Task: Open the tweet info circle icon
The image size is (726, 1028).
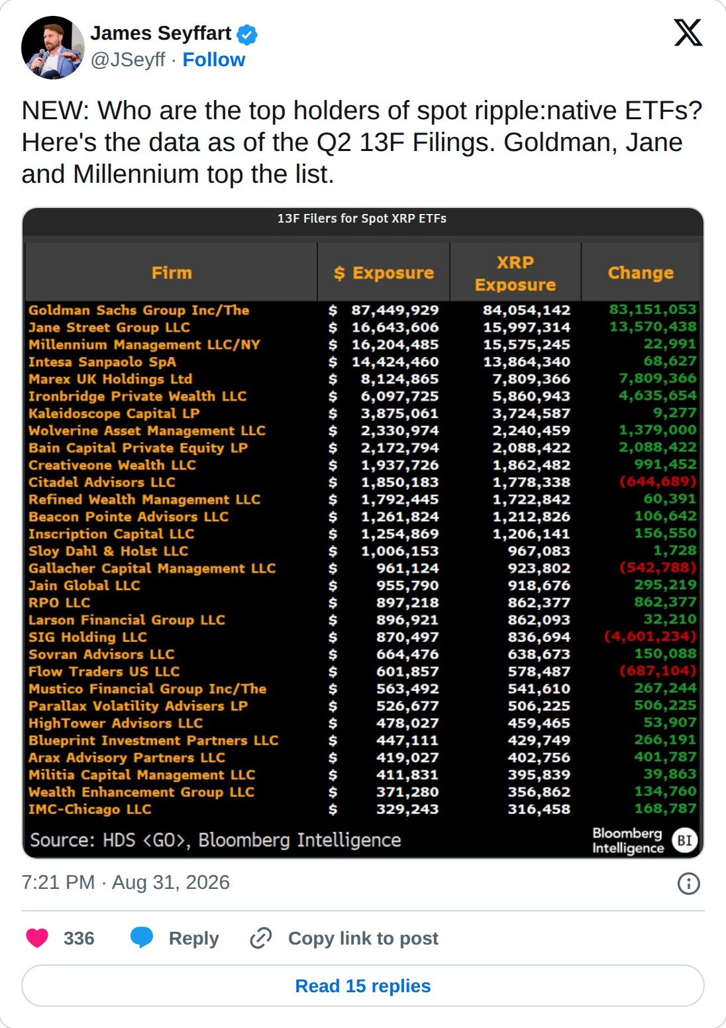Action: coord(689,883)
